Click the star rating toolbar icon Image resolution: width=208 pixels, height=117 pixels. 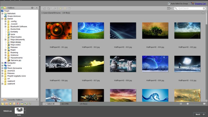pyautogui.click(x=60, y=8)
